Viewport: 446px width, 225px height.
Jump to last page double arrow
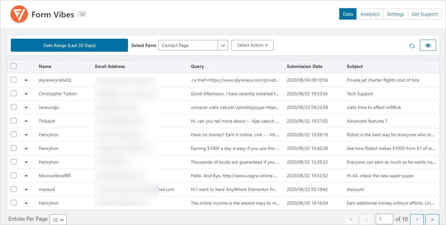pos(432,219)
